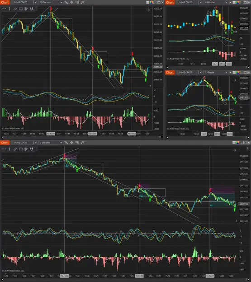
Task: Click the Chart label of the 15 Second window
Action: tap(5, 2)
